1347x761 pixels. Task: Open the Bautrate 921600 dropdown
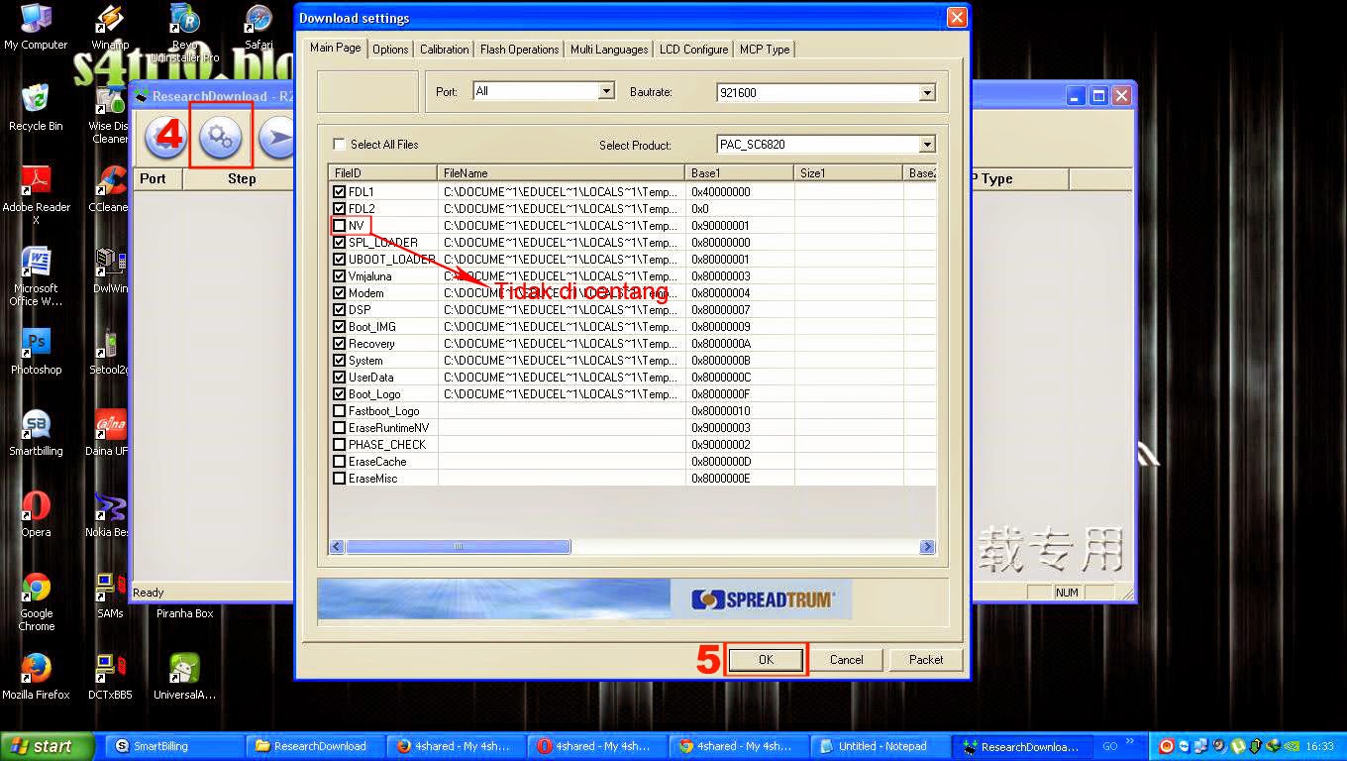pyautogui.click(x=927, y=93)
